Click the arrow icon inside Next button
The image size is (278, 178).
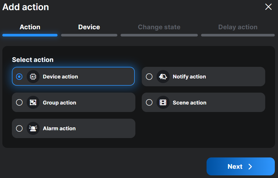[x=250, y=166]
